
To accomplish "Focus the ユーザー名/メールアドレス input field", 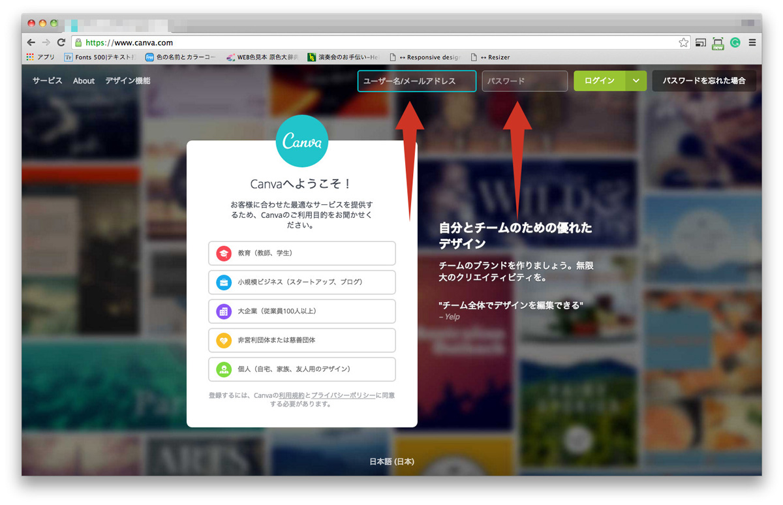I will tap(417, 81).
